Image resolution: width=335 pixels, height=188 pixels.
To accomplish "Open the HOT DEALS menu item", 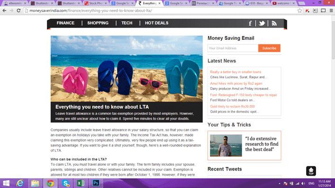I will pos(157,23).
